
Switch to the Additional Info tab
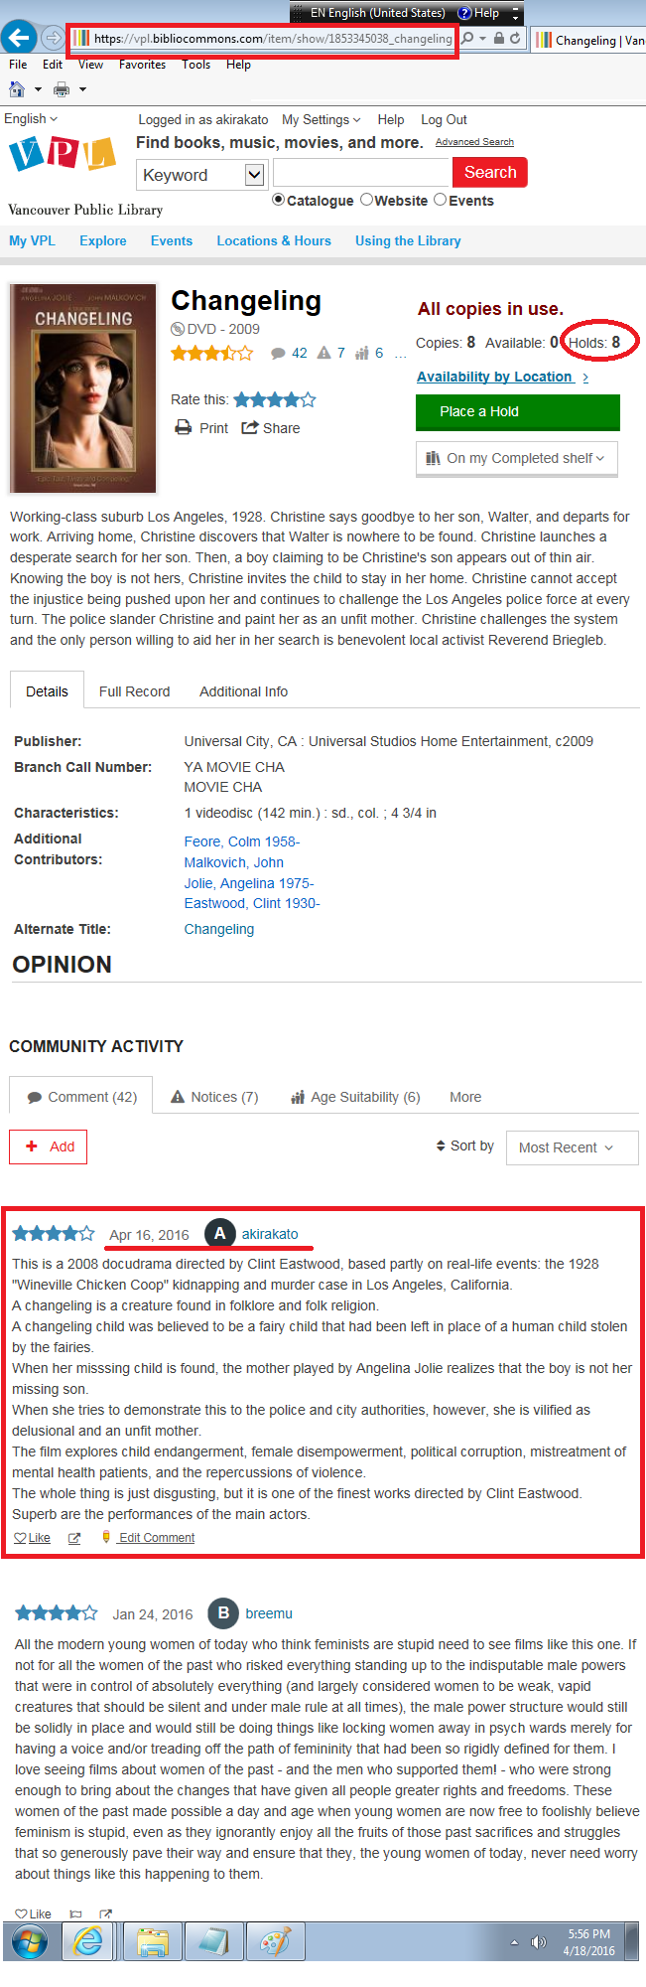click(x=243, y=690)
